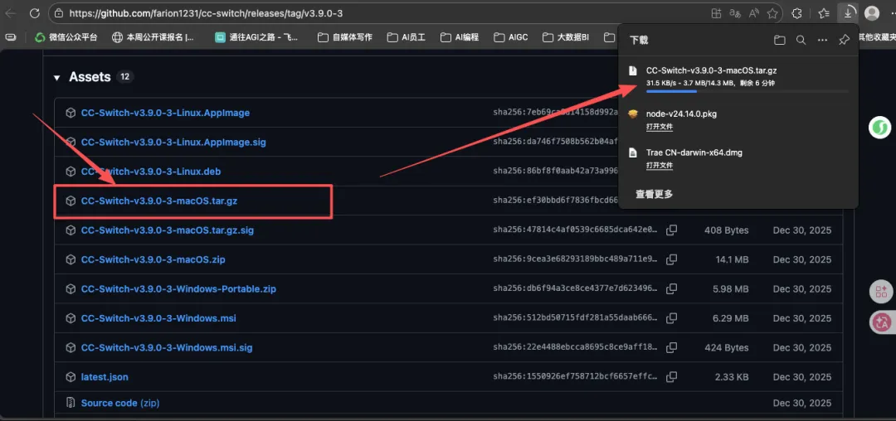Open more options in downloads panel
The height and width of the screenshot is (421, 896).
tap(822, 40)
